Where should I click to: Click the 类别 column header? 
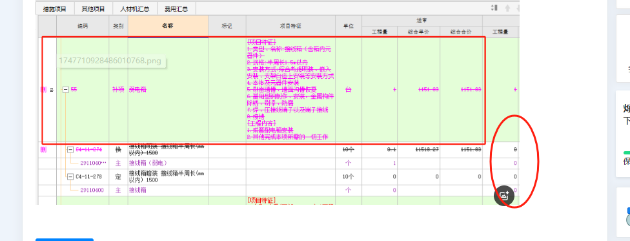[118, 26]
